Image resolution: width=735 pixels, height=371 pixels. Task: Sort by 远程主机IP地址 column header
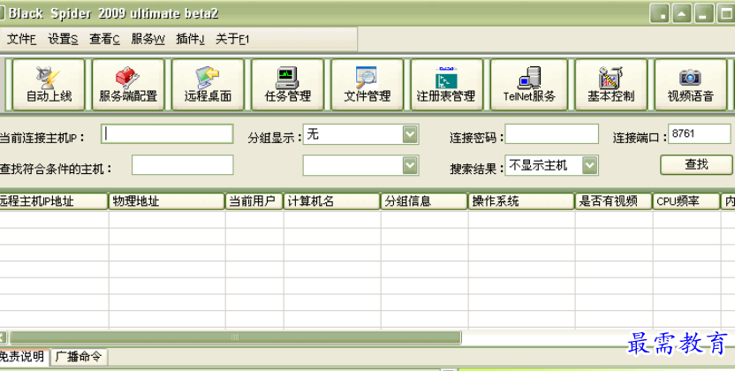point(53,201)
